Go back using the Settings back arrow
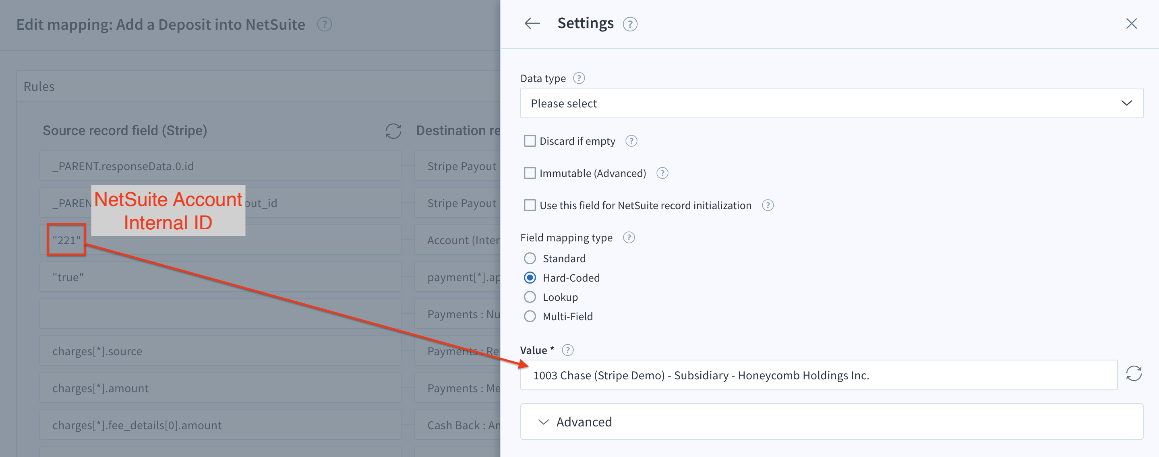The width and height of the screenshot is (1159, 457). point(532,23)
